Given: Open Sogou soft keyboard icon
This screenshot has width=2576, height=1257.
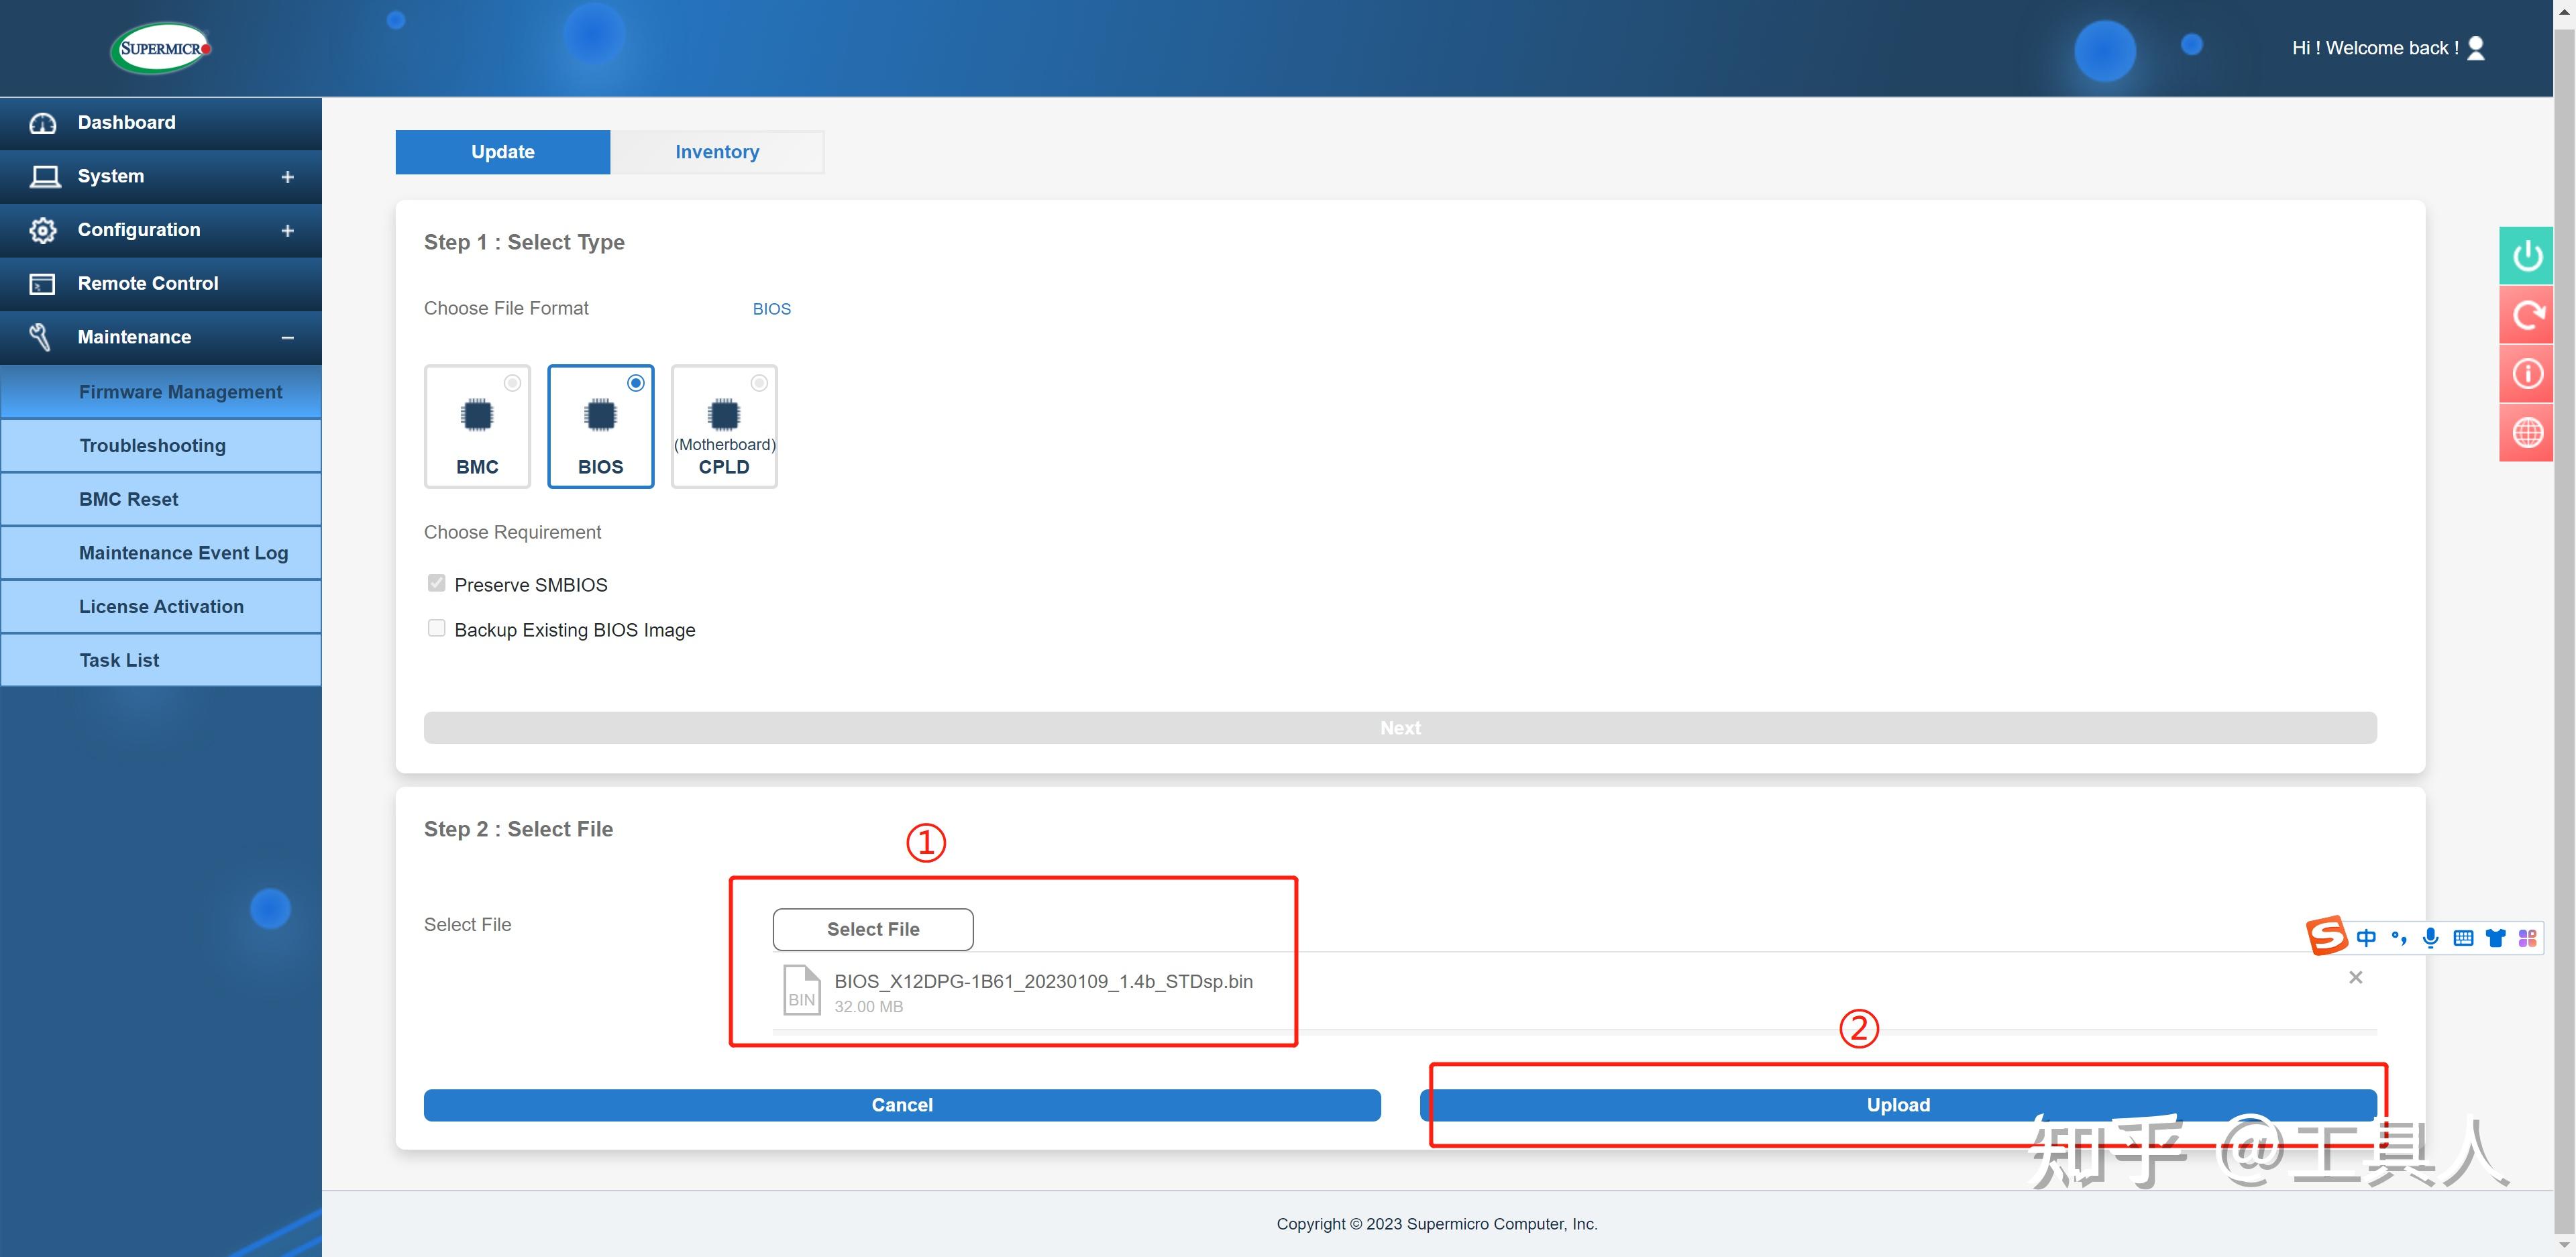Looking at the screenshot, I should click(2463, 937).
